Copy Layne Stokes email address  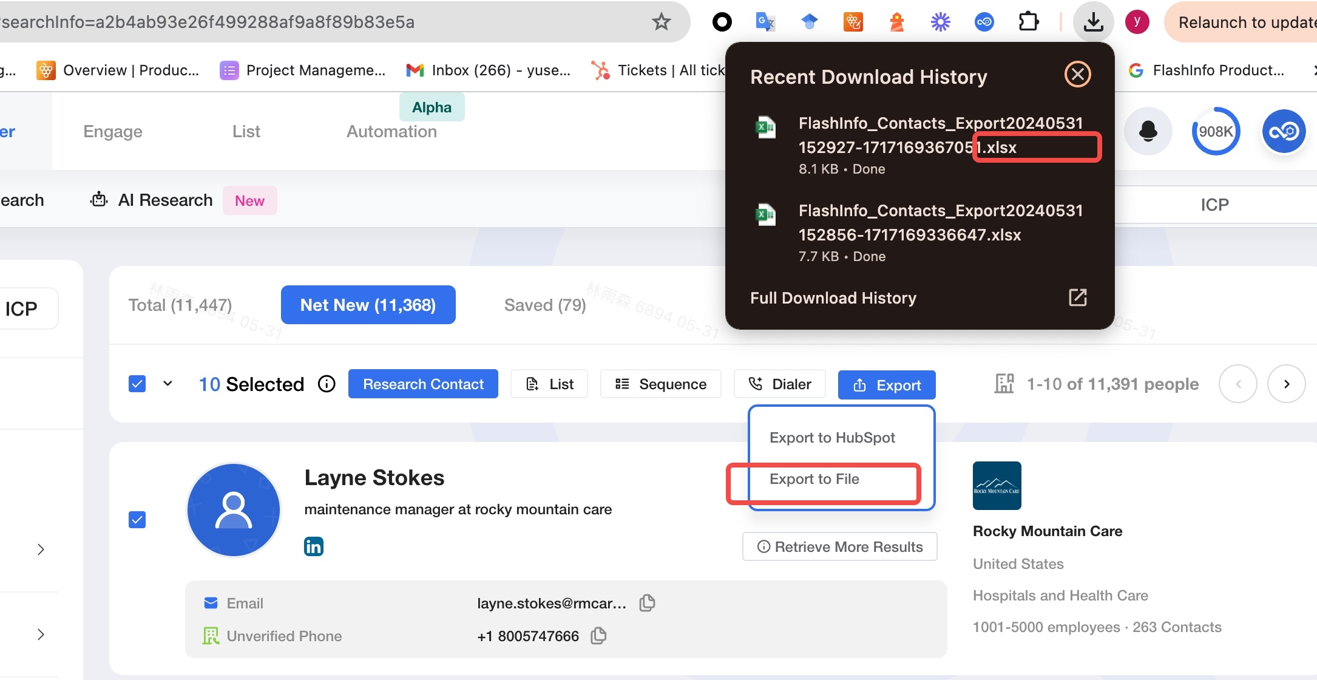648,603
